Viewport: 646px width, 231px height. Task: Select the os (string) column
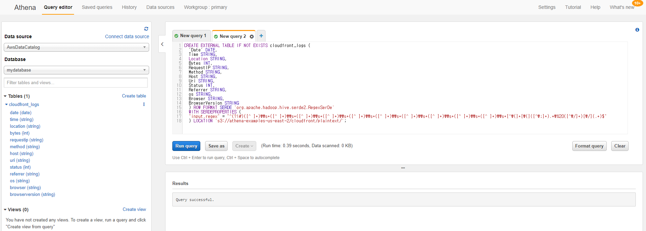click(x=20, y=181)
